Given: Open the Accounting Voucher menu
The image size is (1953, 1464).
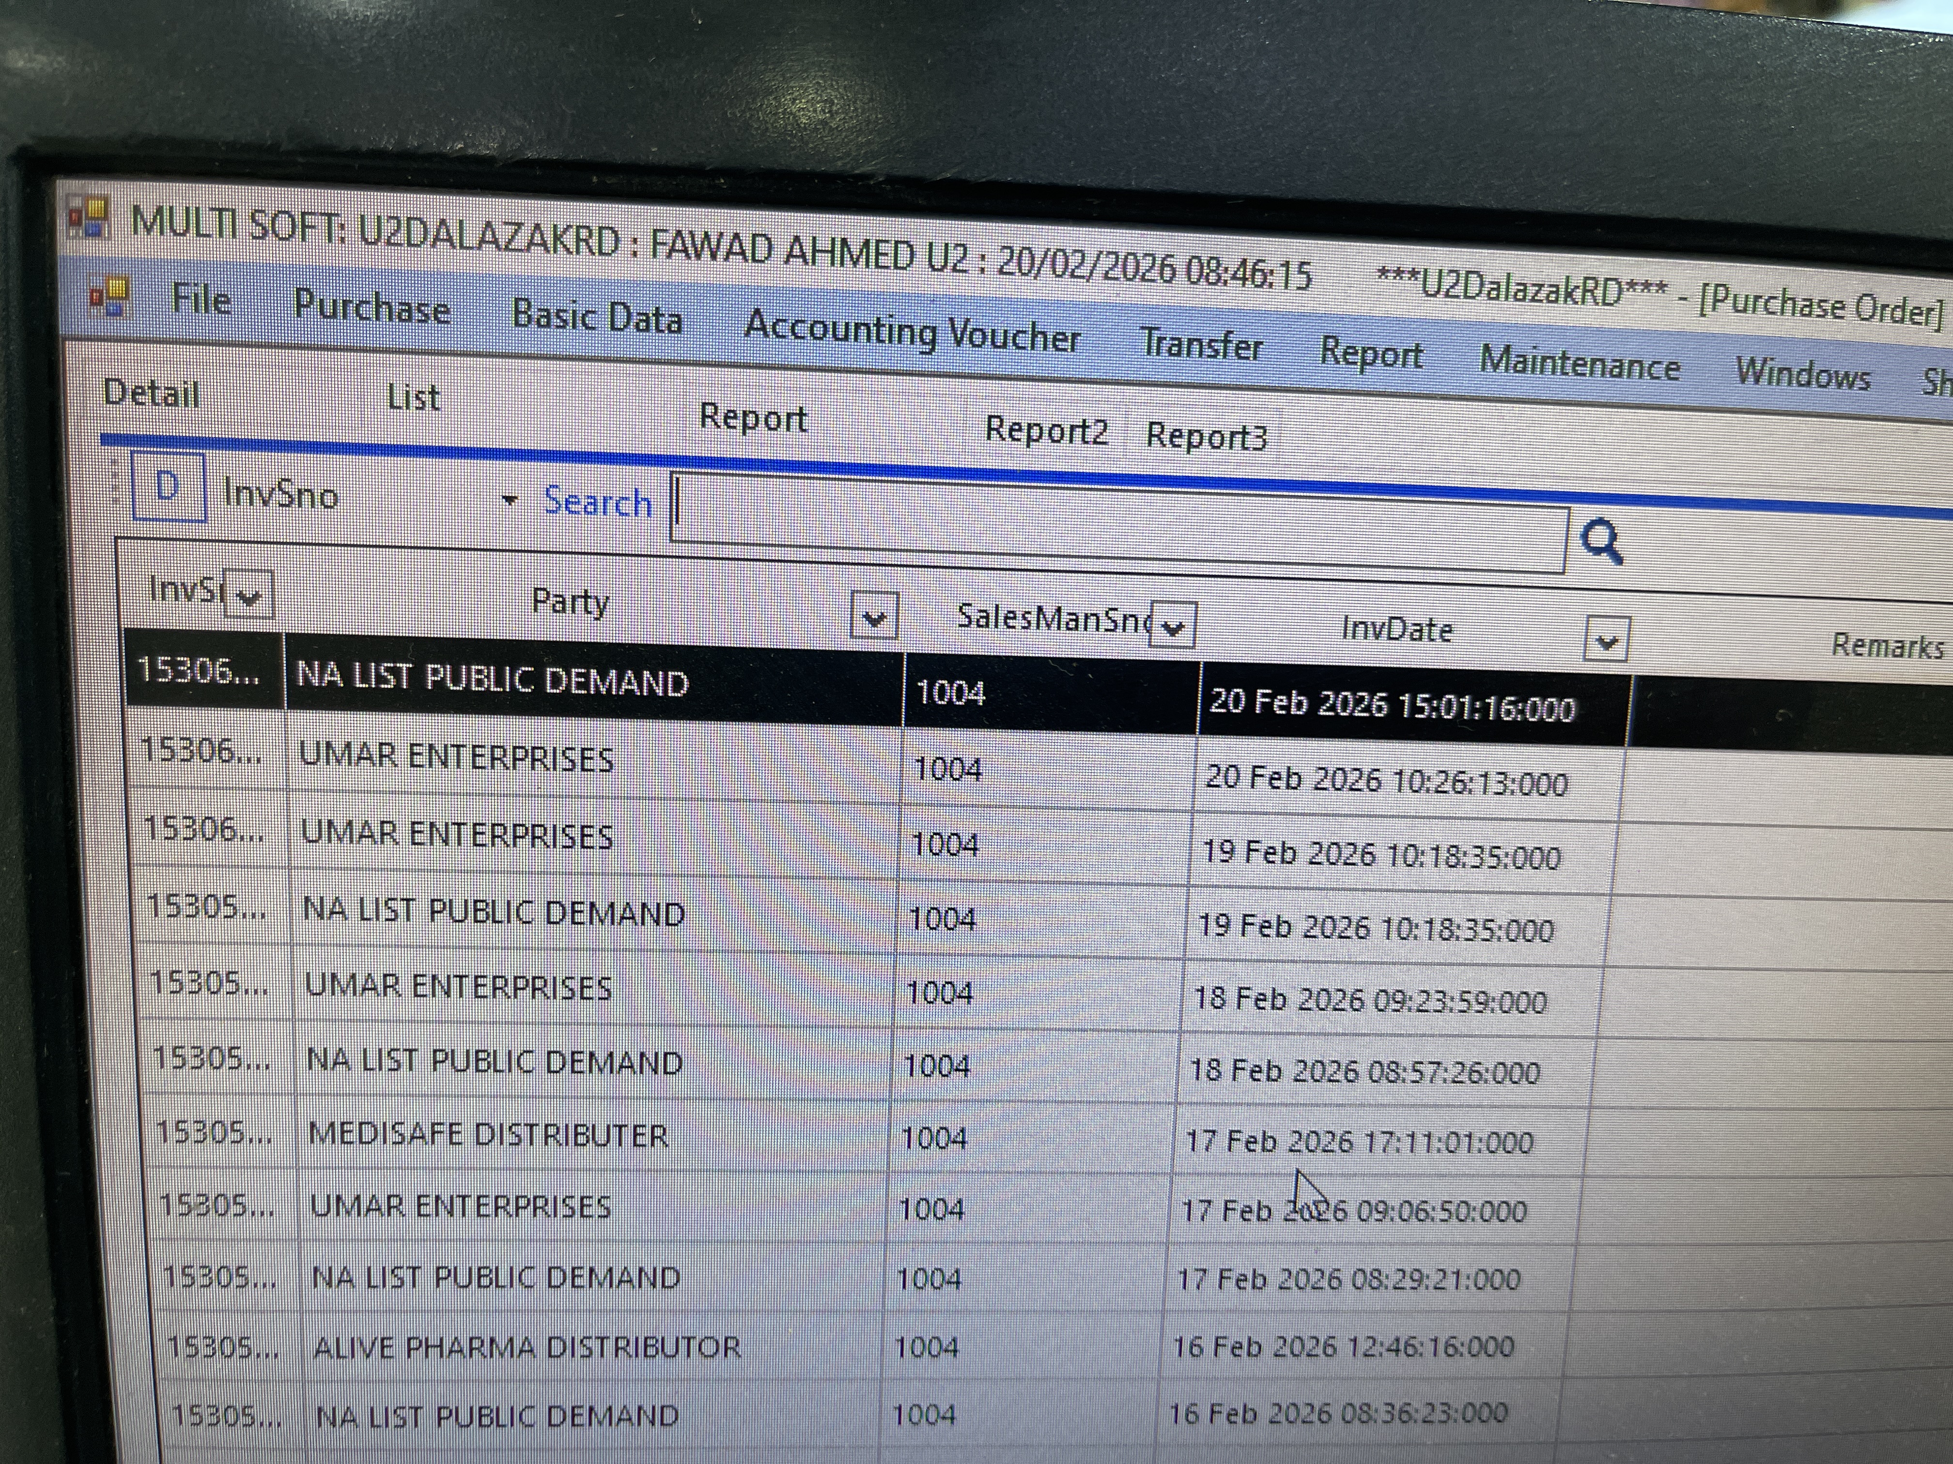Looking at the screenshot, I should point(912,333).
